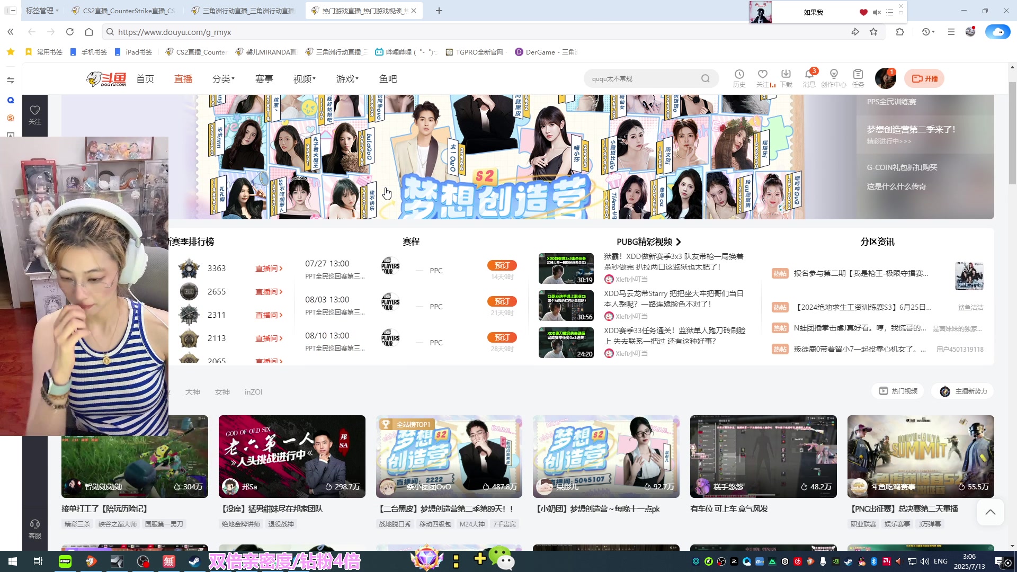Open the browser main menu hamburger icon

point(951,32)
